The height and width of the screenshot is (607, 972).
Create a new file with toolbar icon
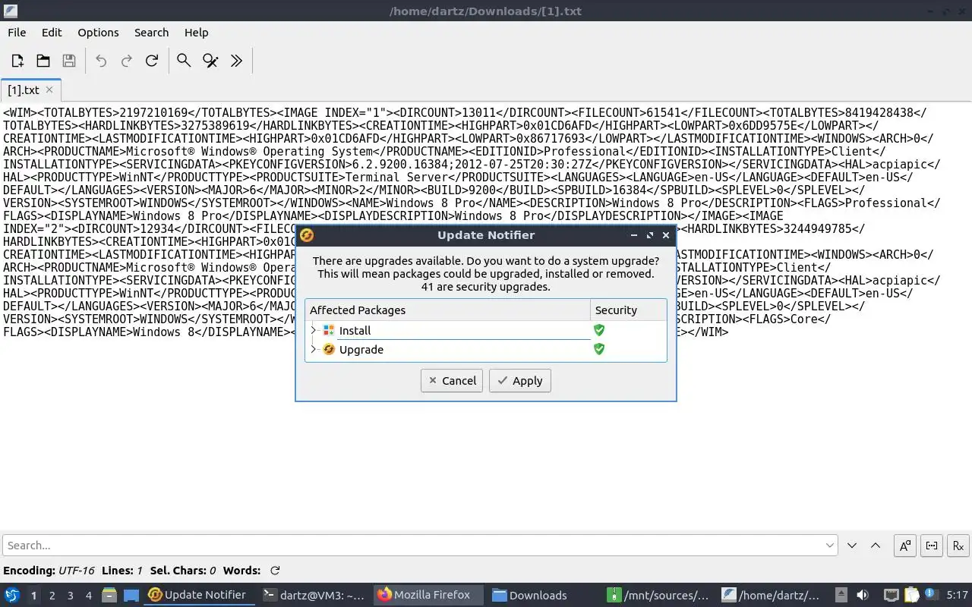coord(17,61)
